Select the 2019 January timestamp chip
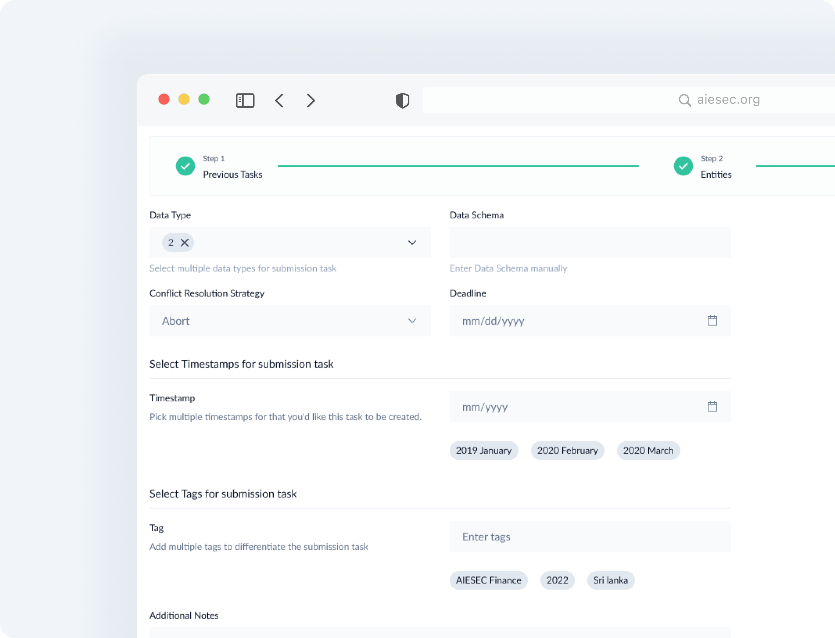 [x=484, y=451]
